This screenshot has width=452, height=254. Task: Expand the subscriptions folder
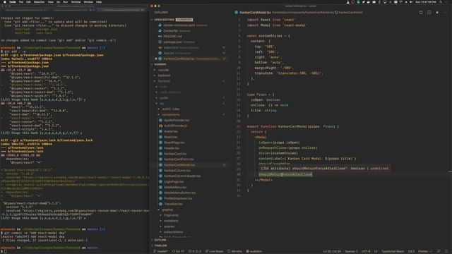pos(173,232)
